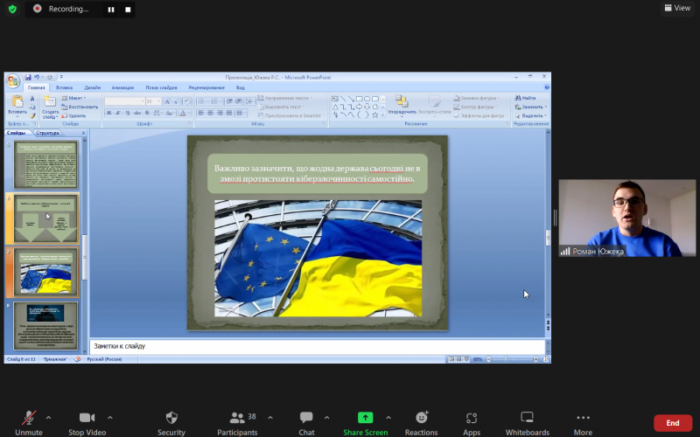Pause the recording
The image size is (700, 437).
(x=111, y=10)
